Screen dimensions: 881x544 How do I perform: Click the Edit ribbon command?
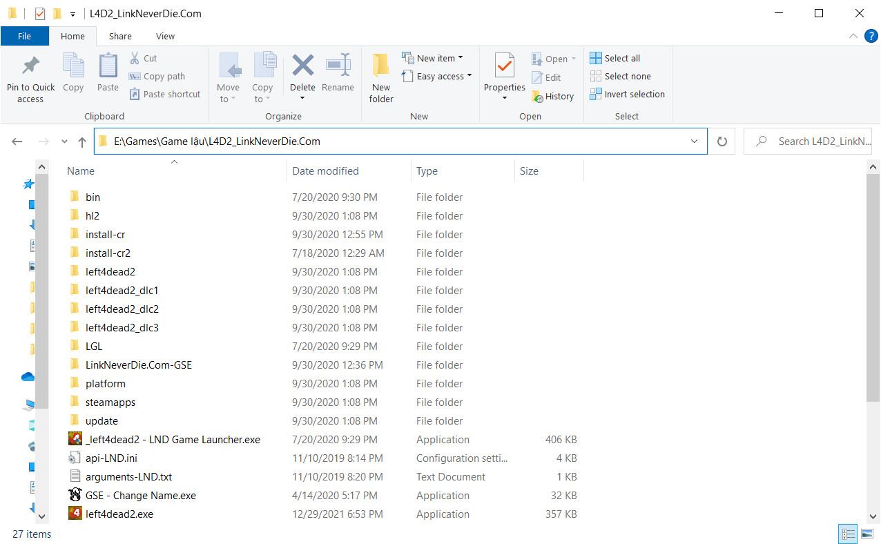point(546,77)
